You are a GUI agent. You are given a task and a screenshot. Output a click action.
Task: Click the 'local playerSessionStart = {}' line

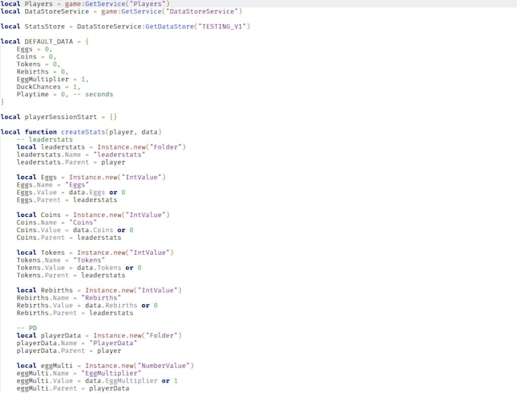click(x=59, y=117)
